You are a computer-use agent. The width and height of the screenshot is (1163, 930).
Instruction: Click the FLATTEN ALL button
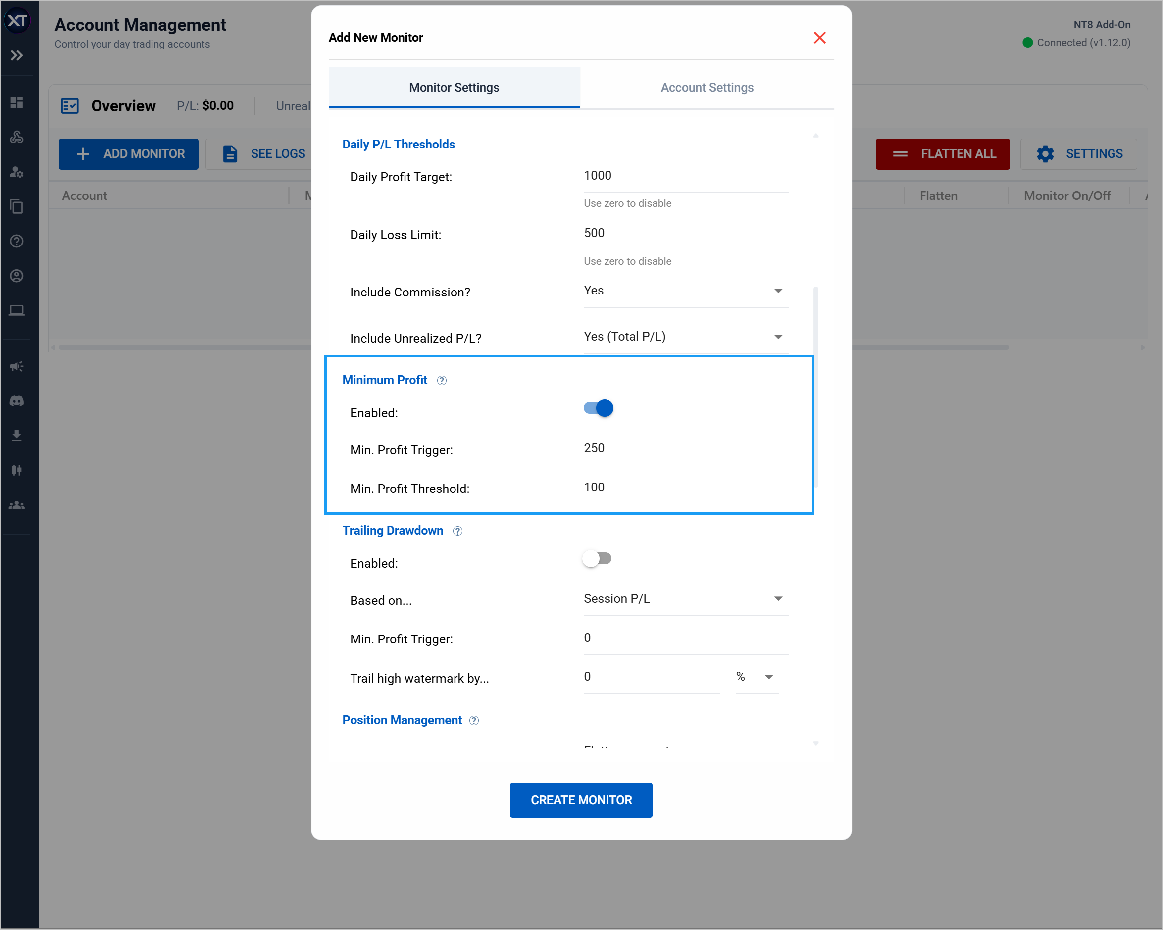pos(943,153)
